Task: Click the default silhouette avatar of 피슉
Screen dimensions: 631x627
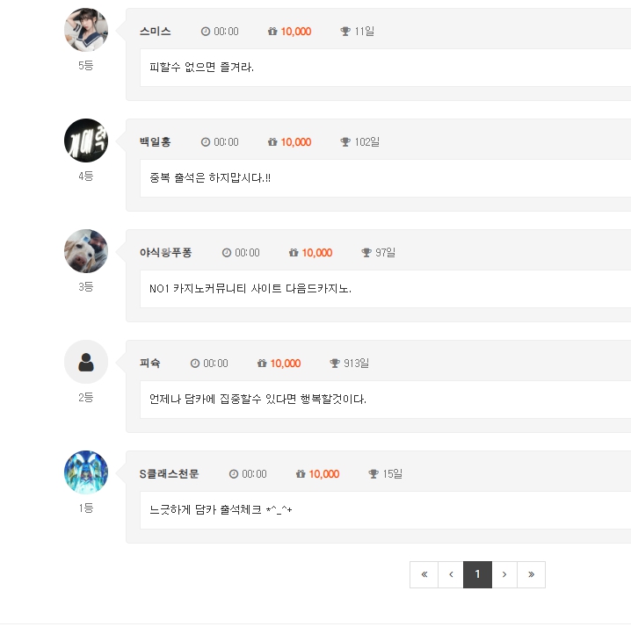Action: (x=86, y=362)
